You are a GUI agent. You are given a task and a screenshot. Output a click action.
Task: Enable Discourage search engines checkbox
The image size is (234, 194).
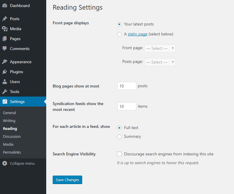pyautogui.click(x=119, y=154)
